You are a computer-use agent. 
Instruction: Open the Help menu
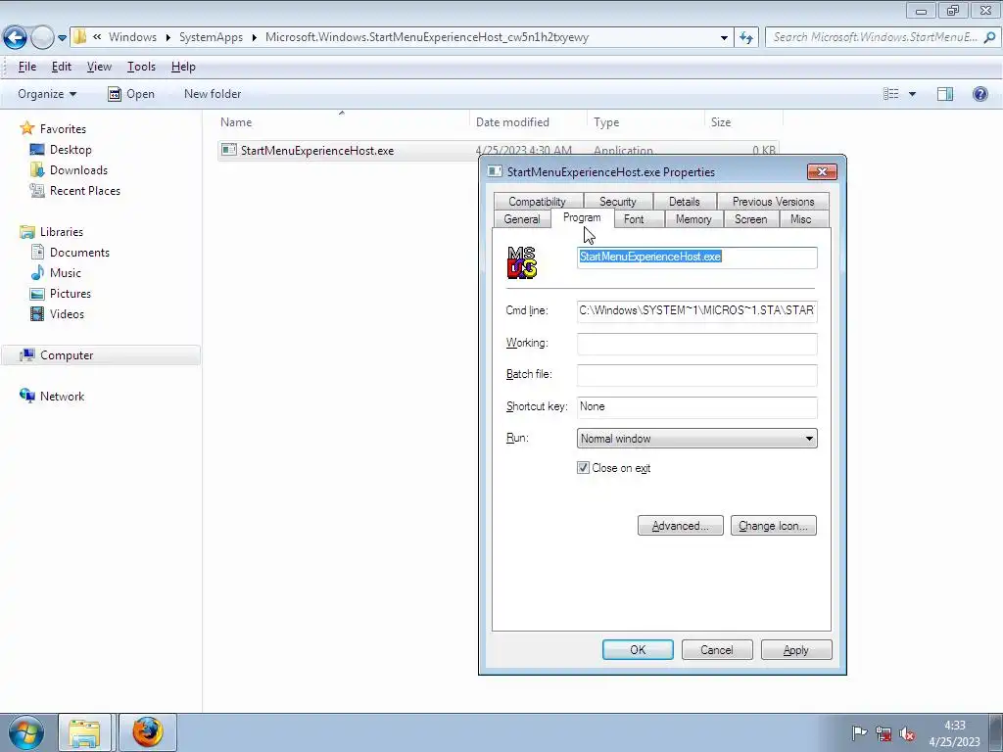183,67
